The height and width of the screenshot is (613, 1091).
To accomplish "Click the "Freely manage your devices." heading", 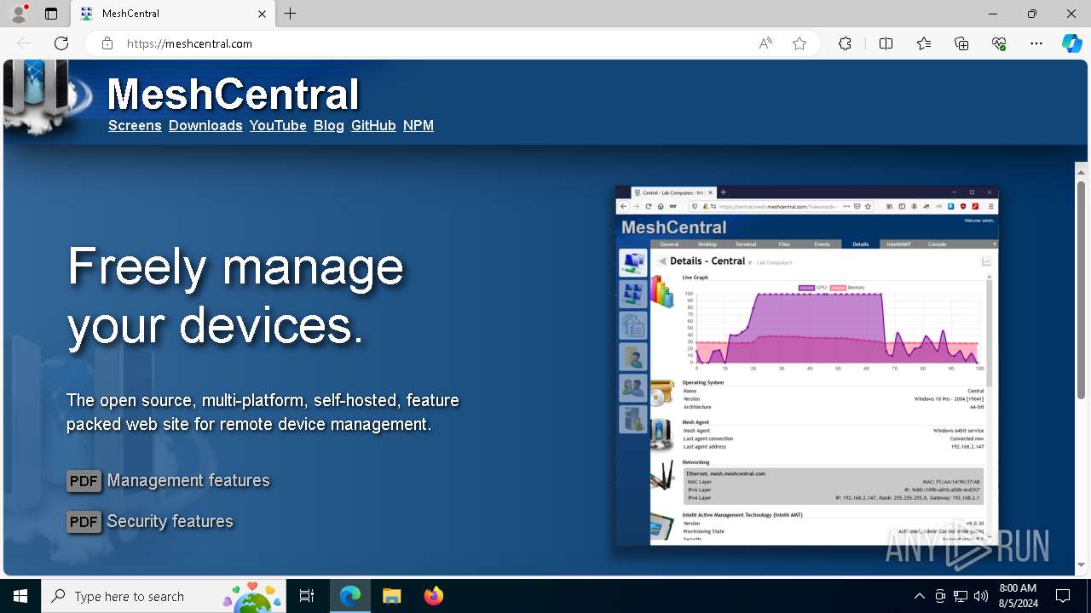I will click(236, 296).
